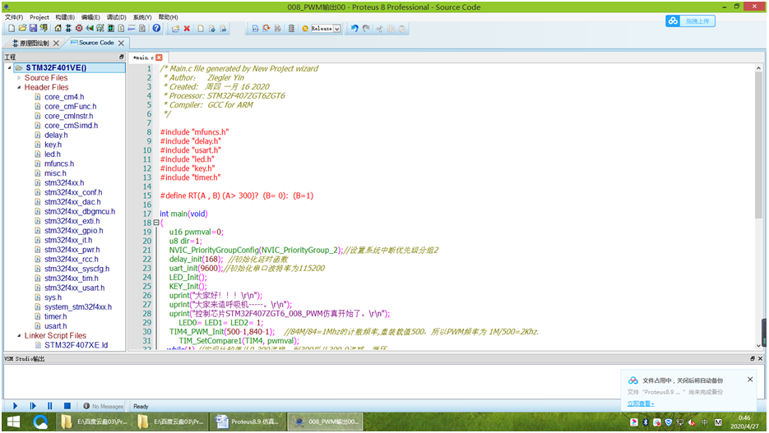The width and height of the screenshot is (769, 433).
Task: Click the blue Help question mark icon
Action: (x=156, y=29)
